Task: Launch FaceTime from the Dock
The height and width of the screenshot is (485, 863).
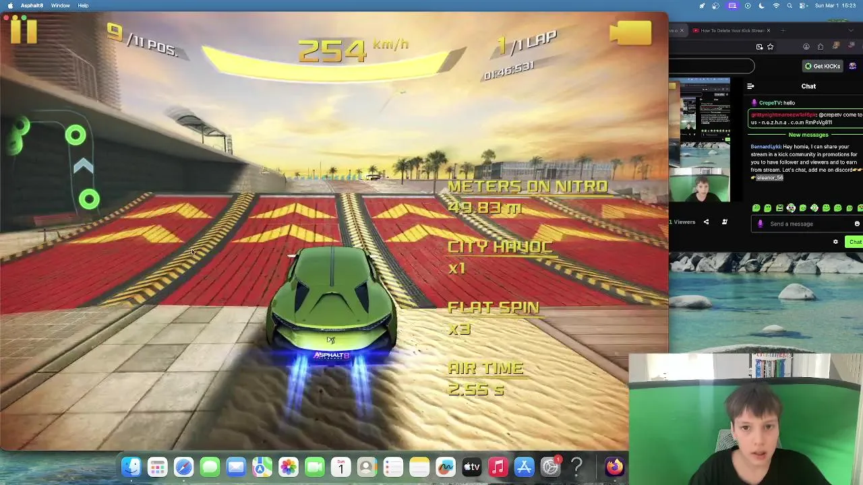Action: (315, 467)
